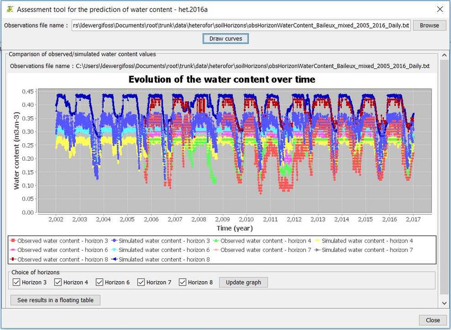The image size is (451, 330).
Task: Click the scrollbar up arrow
Action: tap(444, 55)
